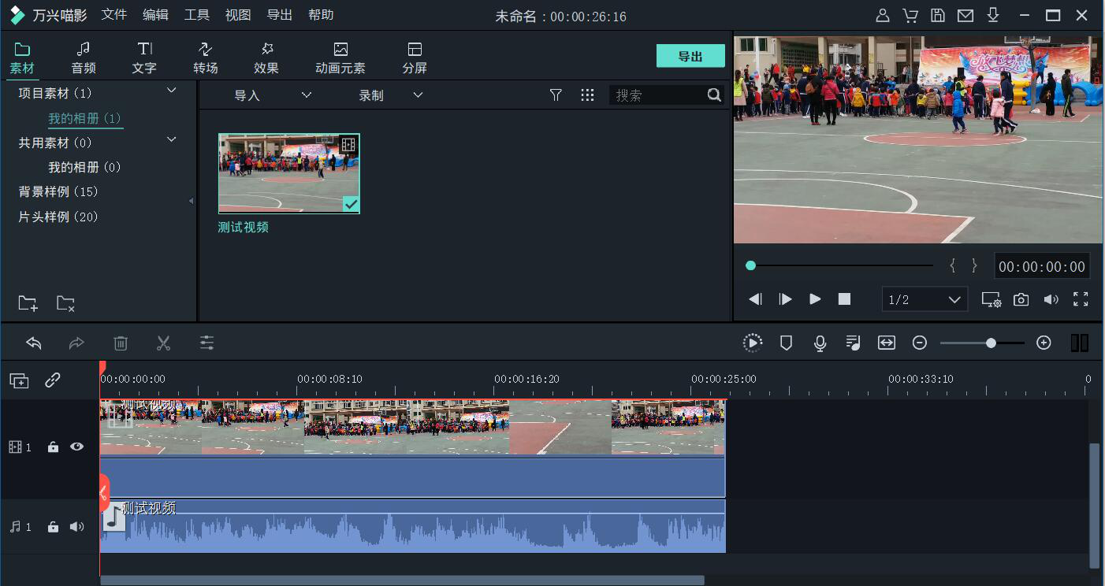
Task: Click the scissors split tool in timeline toolbar
Action: tap(163, 343)
